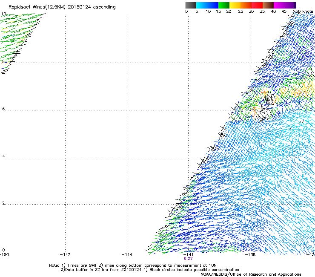Click the orange 25–30 knots legend segment
Screen dimensions: 315x277
[246, 5]
